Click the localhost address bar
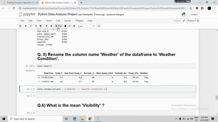This screenshot has width=218, height=122. click(104, 8)
